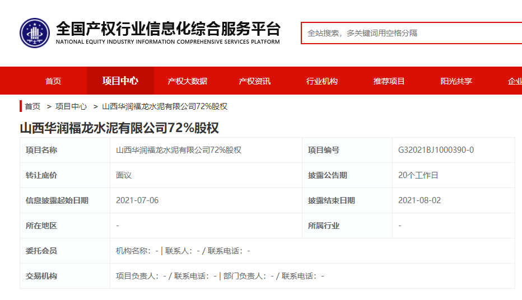Click the 披露公告期 label cell

[x=347, y=175]
